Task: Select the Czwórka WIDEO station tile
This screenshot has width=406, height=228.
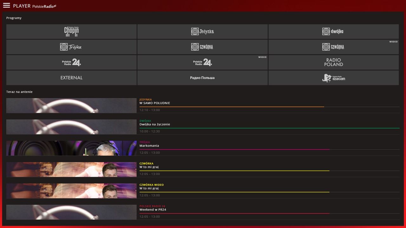Action: [333, 47]
